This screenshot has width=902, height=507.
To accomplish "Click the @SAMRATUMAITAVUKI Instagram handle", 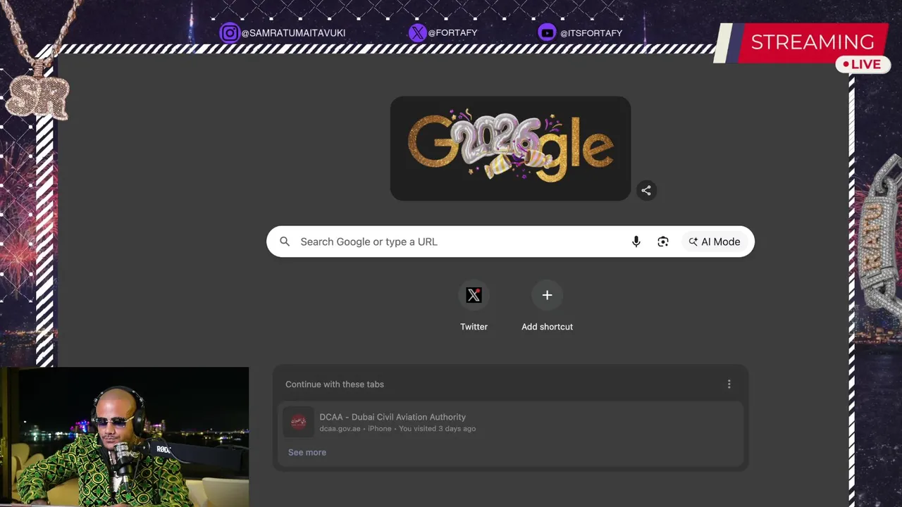I will (293, 33).
